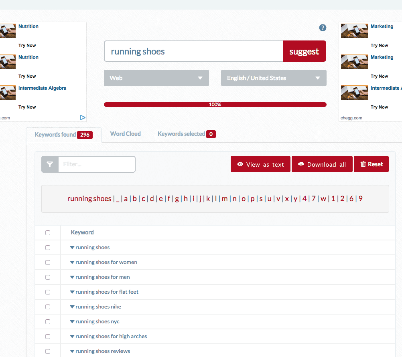Click the AdChoices triangle icon
402x357 pixels.
click(83, 117)
